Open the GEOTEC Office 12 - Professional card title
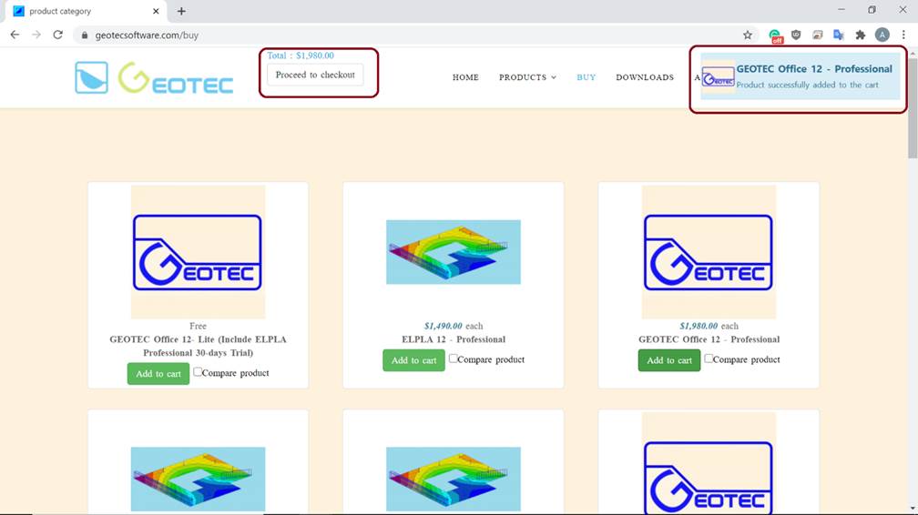The width and height of the screenshot is (918, 515). pos(709,339)
